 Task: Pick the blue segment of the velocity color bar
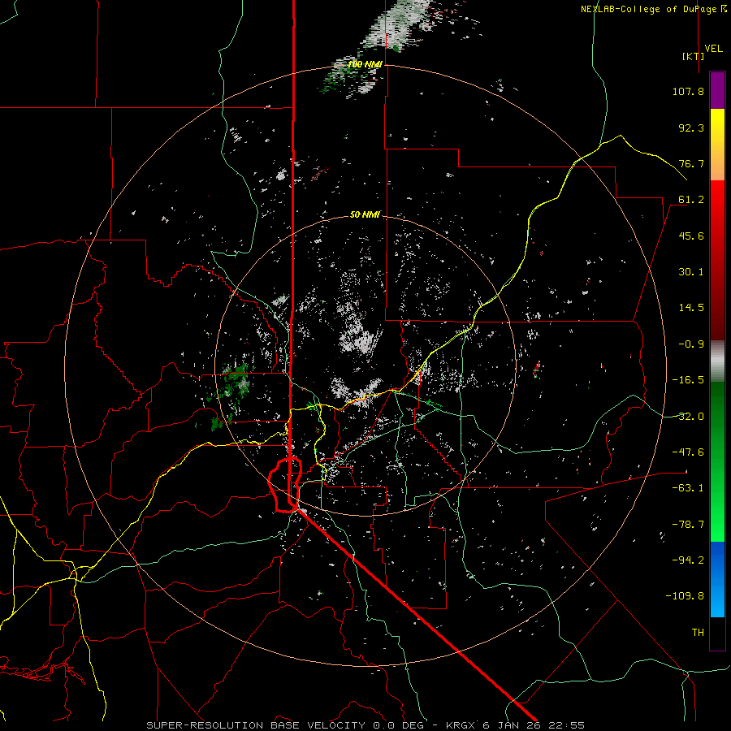coord(717,579)
